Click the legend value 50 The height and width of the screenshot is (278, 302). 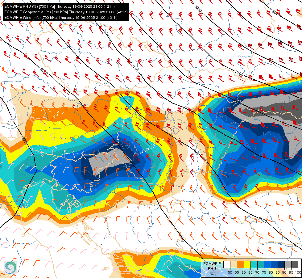pyautogui.click(x=230, y=272)
